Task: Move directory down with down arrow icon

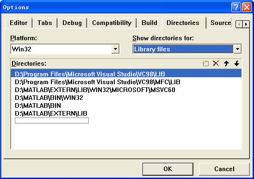Action: click(x=237, y=63)
